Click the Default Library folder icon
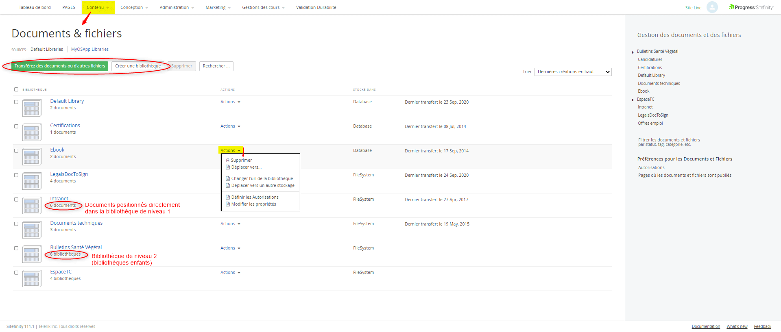Viewport: 781px width, 332px height. (x=32, y=108)
